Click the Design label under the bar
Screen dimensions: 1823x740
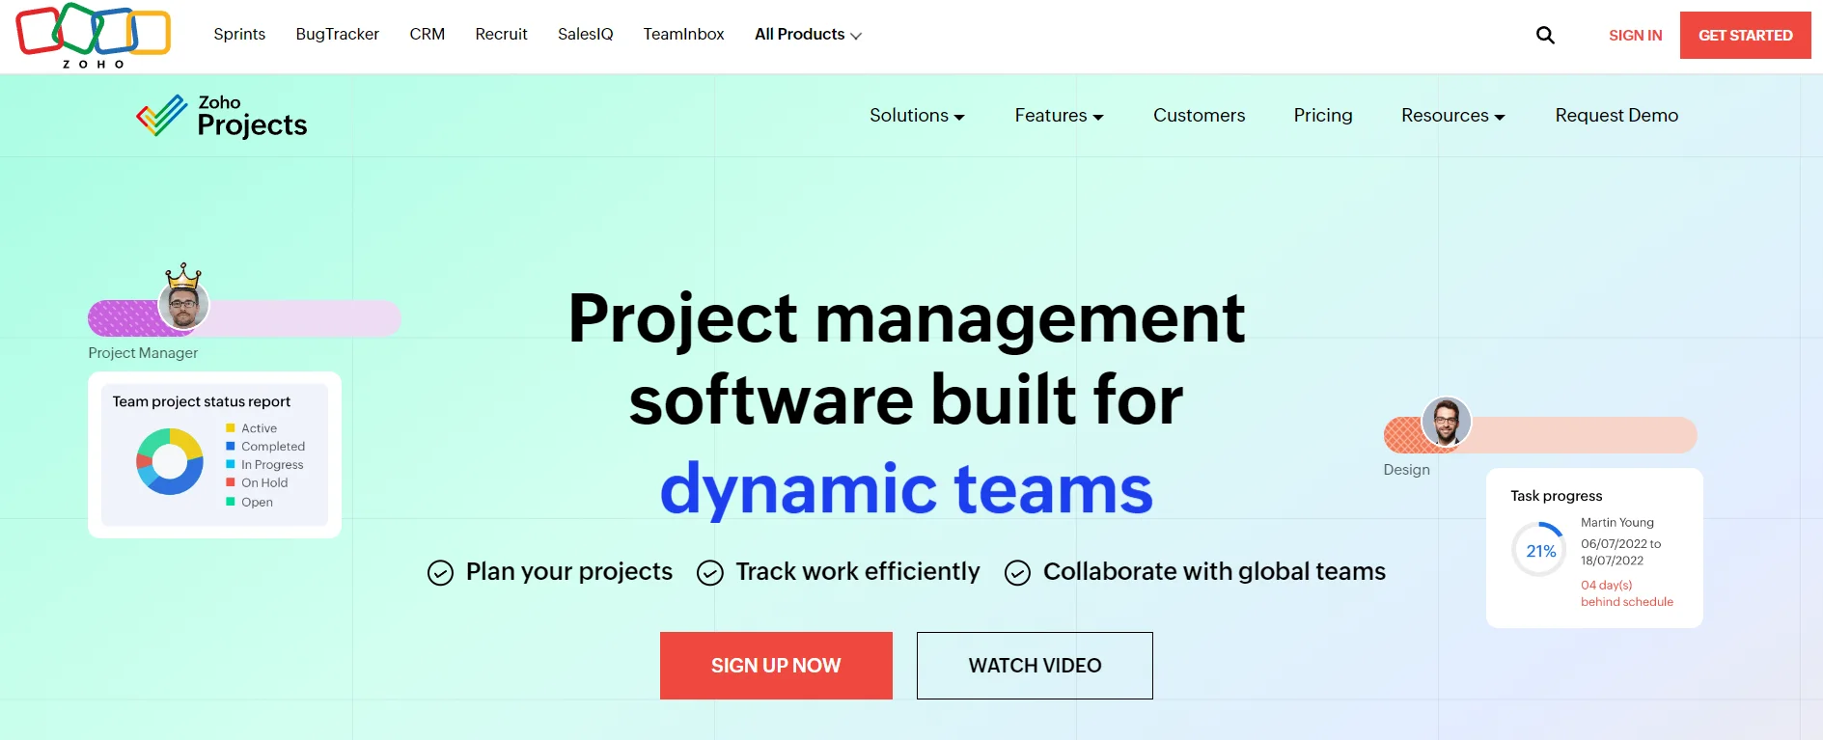click(1406, 470)
